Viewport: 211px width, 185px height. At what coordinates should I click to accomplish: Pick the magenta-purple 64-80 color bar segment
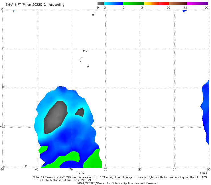197,3
